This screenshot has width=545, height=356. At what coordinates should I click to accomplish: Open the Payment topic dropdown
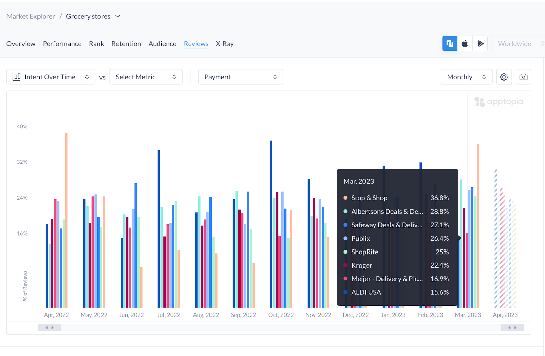(240, 77)
